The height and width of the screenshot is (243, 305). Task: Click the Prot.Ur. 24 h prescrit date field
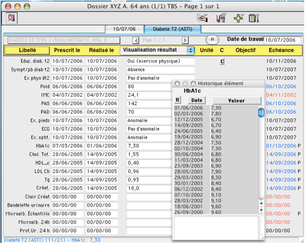(x=68, y=231)
